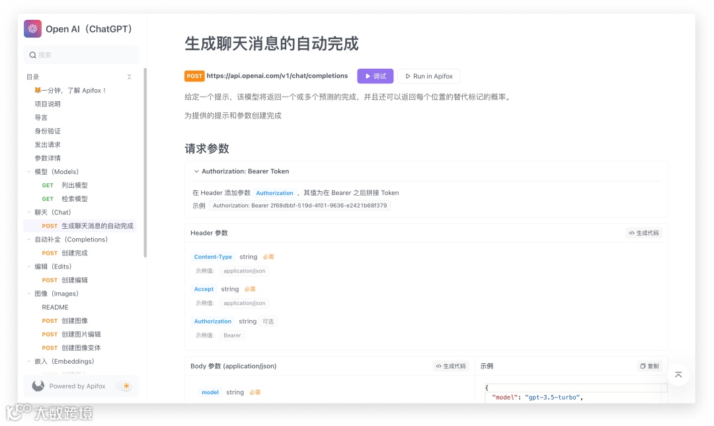Click the search magnifier icon
Screen dimensions: 714x426
33,55
